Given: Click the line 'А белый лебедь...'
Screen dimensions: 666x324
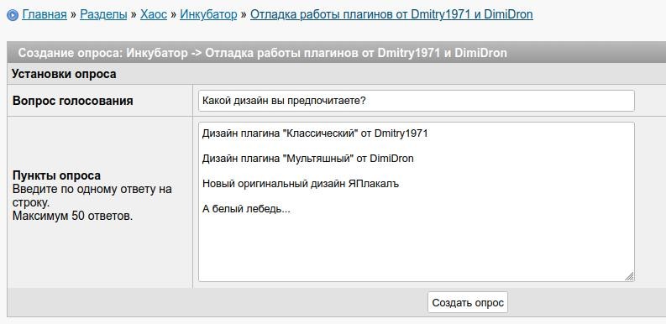Looking at the screenshot, I should [x=246, y=209].
